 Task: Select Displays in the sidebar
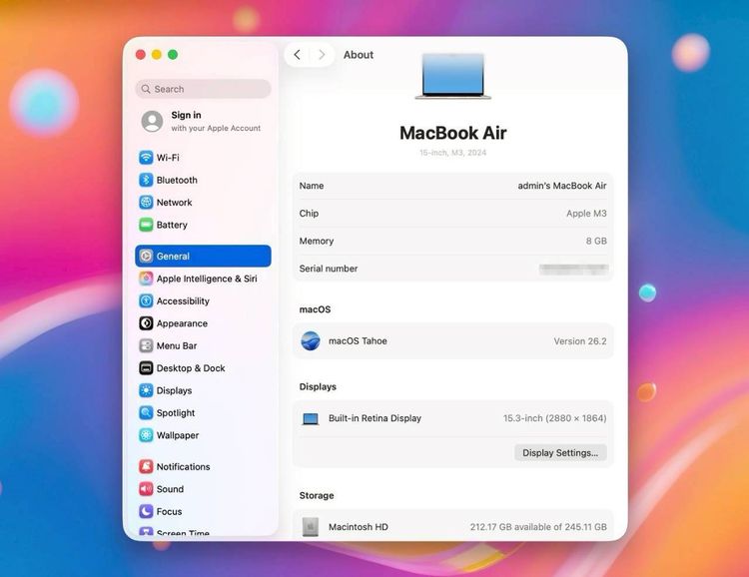(x=203, y=390)
